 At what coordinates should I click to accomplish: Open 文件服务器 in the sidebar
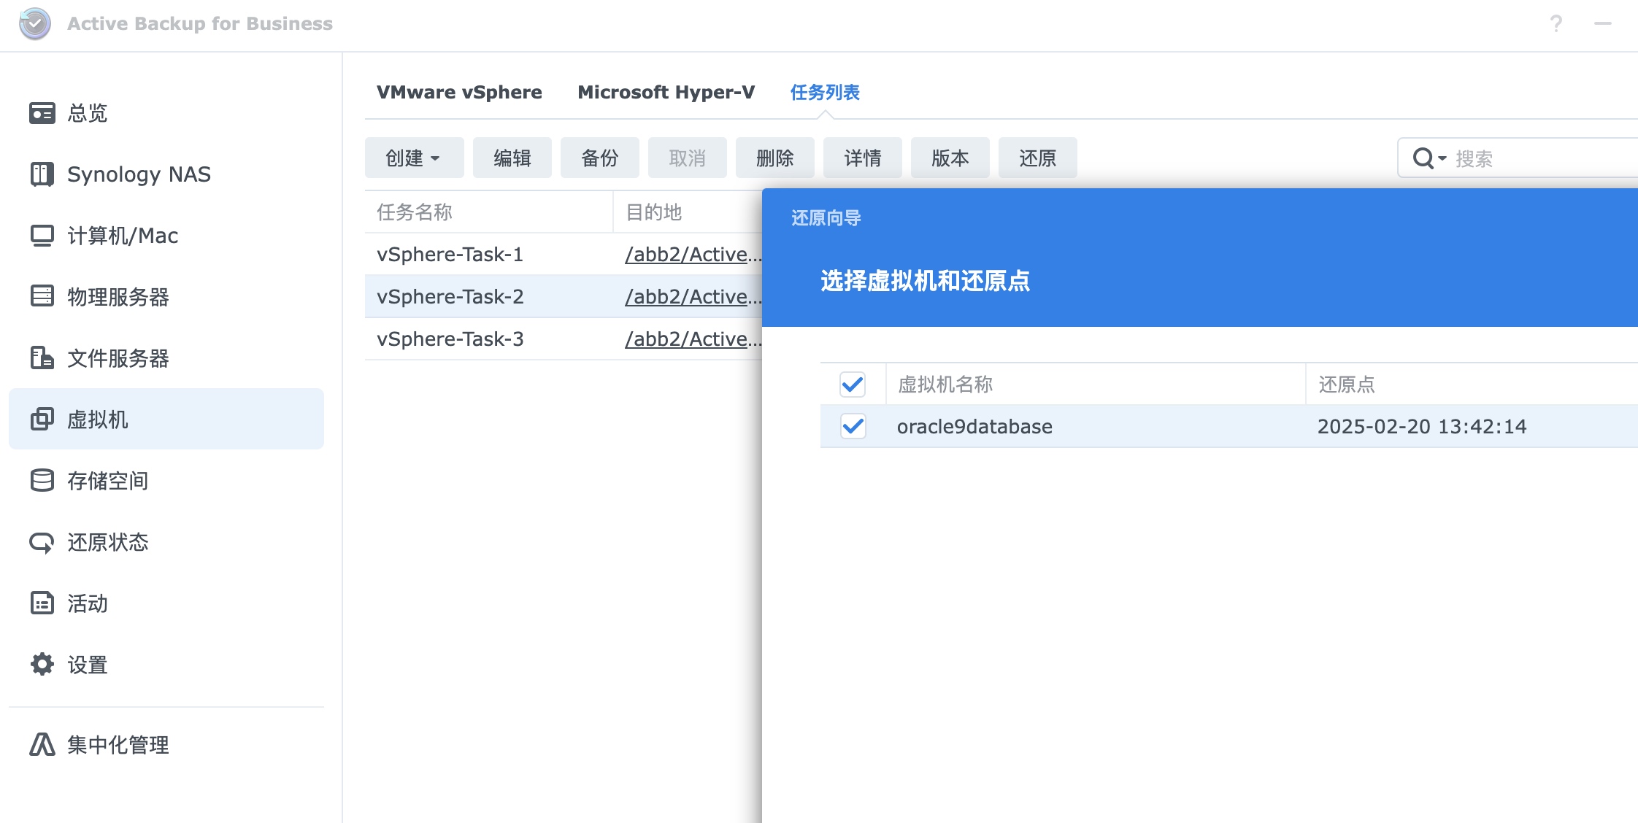click(x=166, y=358)
